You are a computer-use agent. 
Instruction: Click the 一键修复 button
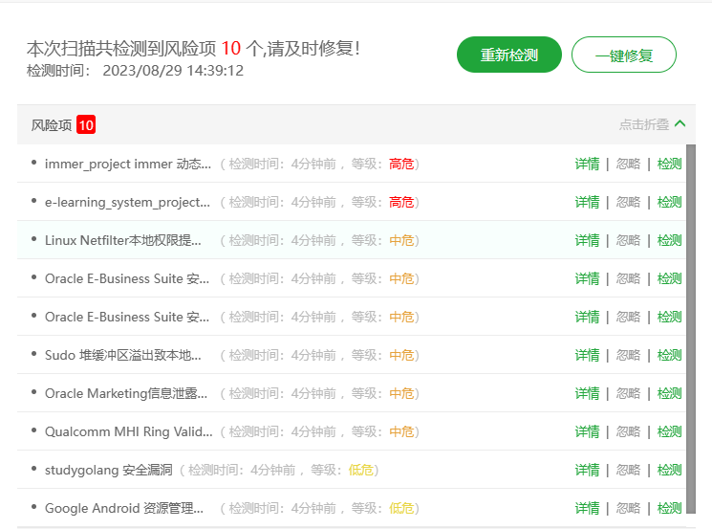click(624, 55)
